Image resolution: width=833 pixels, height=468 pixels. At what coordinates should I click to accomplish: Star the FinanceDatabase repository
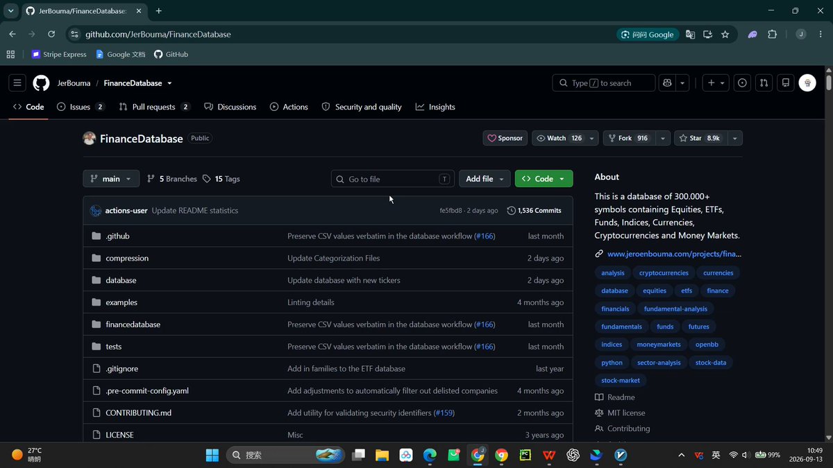[700, 139]
